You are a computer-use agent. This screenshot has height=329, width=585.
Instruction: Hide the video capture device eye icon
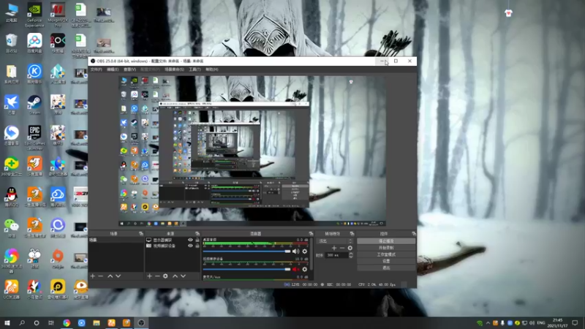[190, 246]
